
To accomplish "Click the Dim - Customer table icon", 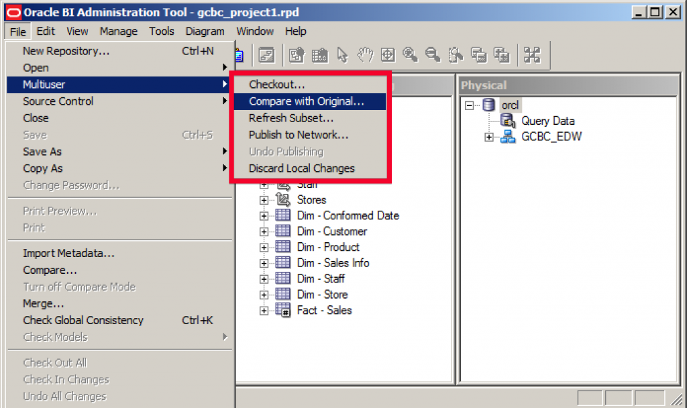I will click(x=283, y=232).
